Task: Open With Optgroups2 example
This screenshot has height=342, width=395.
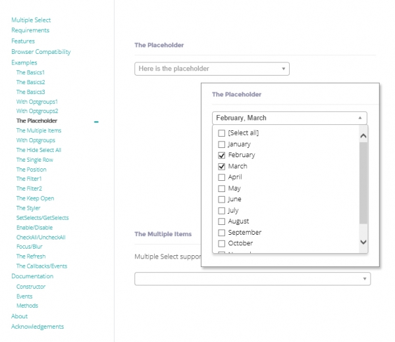Action: coord(38,111)
